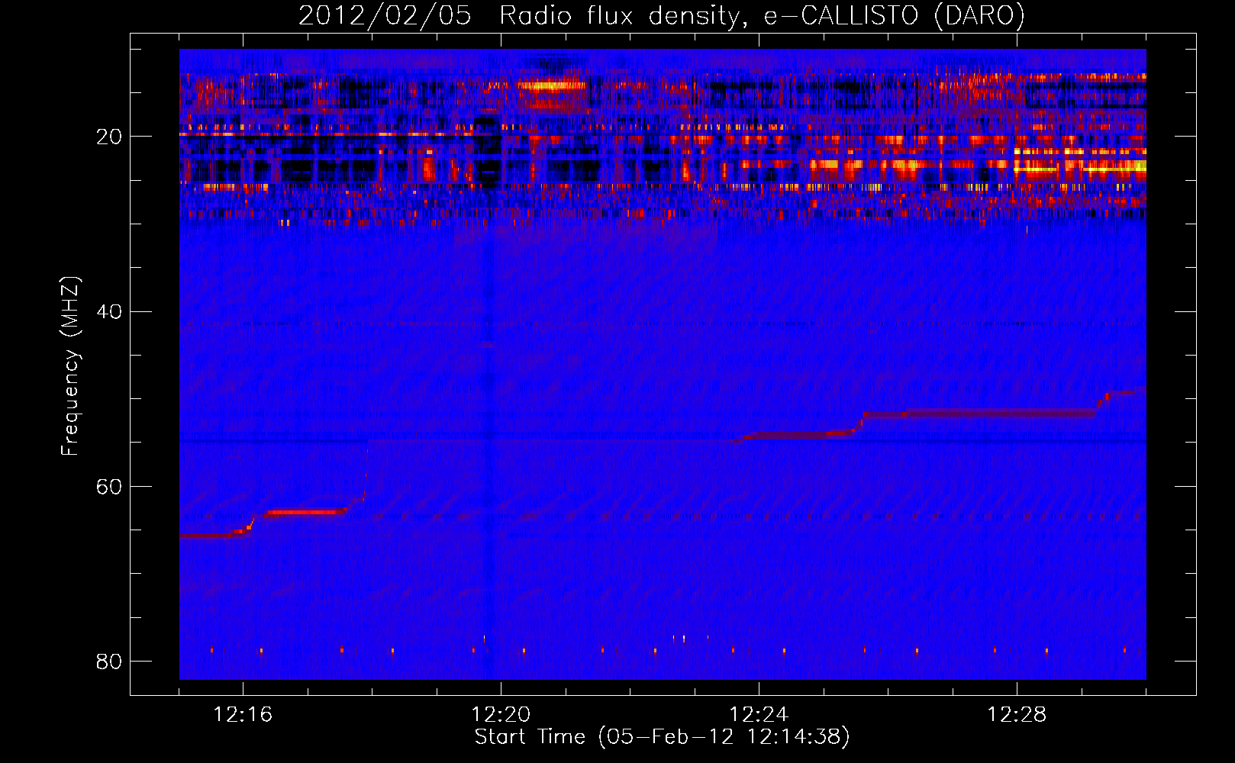Select the 'Frequency (MHZ)' y-axis label

[x=69, y=366]
